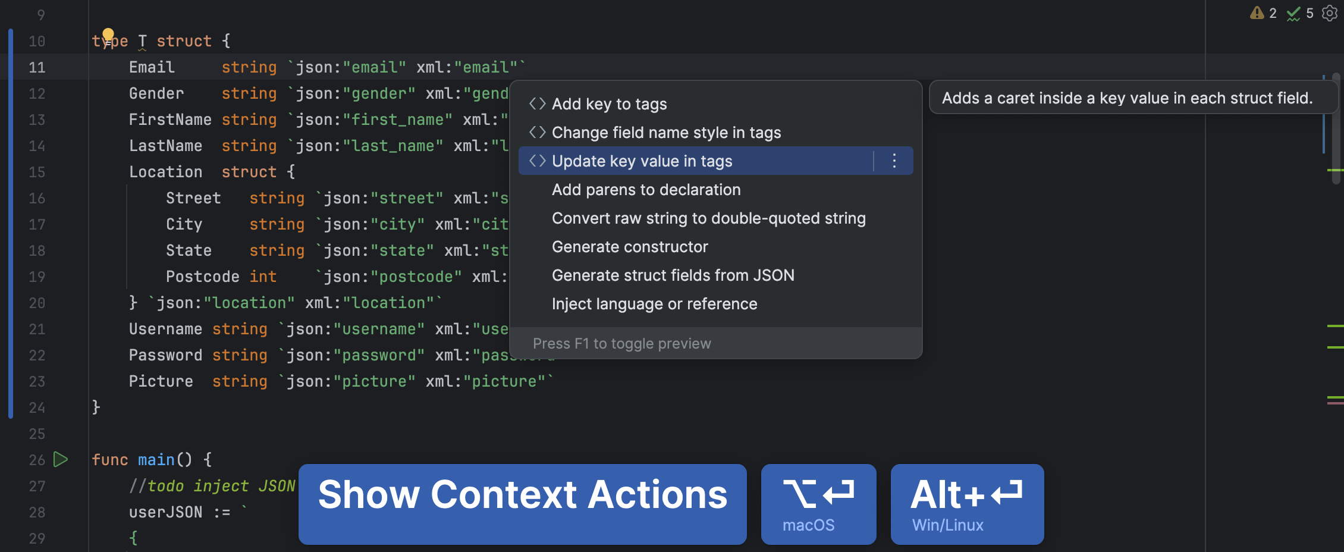Click the code icon beside Add key to tags
The height and width of the screenshot is (552, 1344).
[537, 103]
